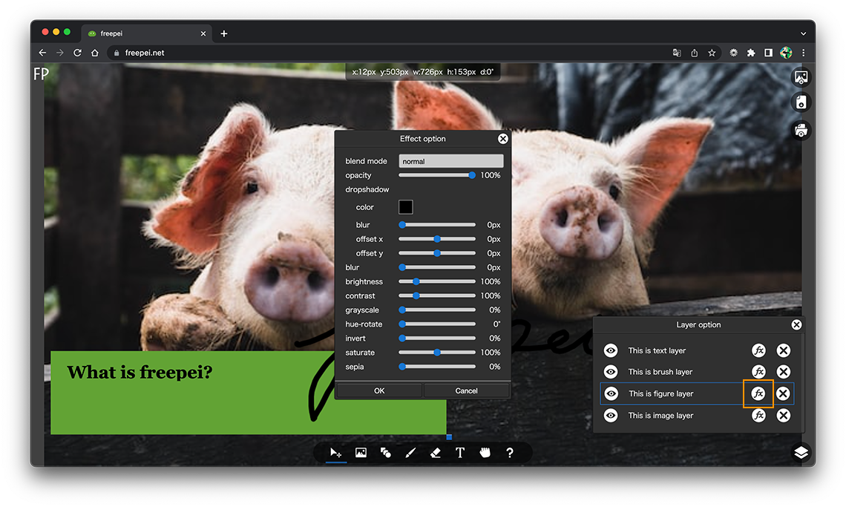Hide the text layer using its eye icon
Viewport: 846px width, 507px height.
[611, 350]
